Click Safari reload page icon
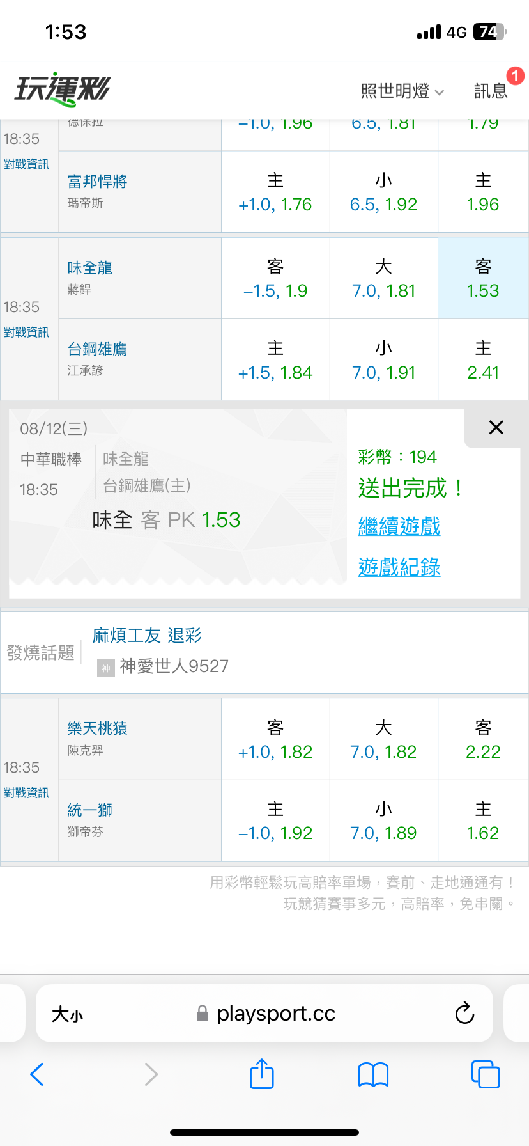529x1146 pixels. [x=464, y=1013]
